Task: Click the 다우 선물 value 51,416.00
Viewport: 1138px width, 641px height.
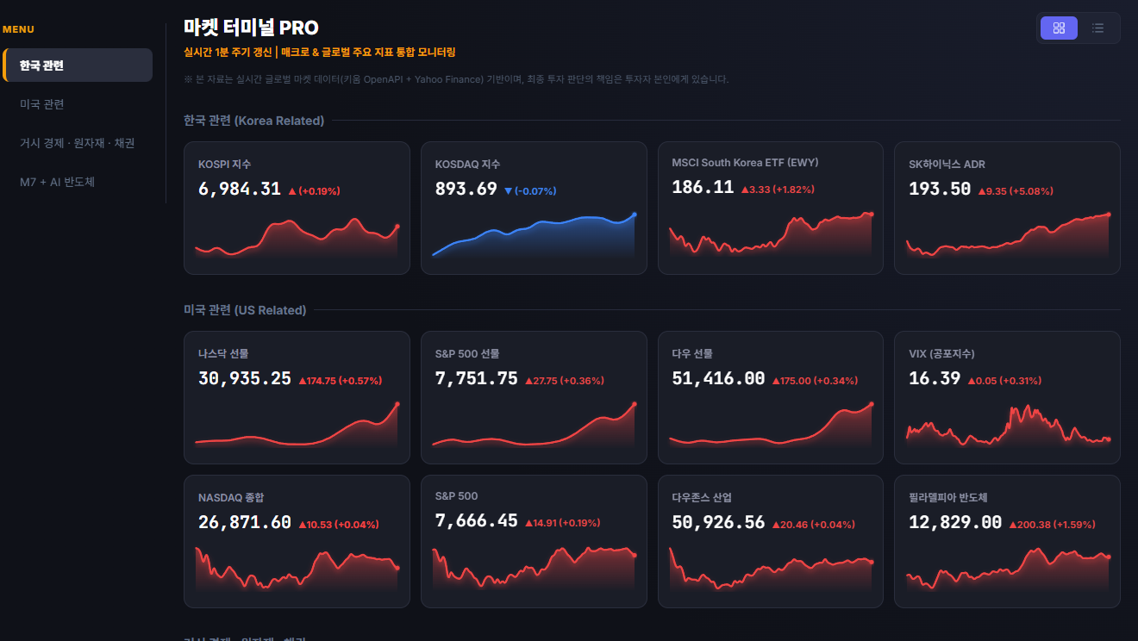Action: (x=718, y=378)
